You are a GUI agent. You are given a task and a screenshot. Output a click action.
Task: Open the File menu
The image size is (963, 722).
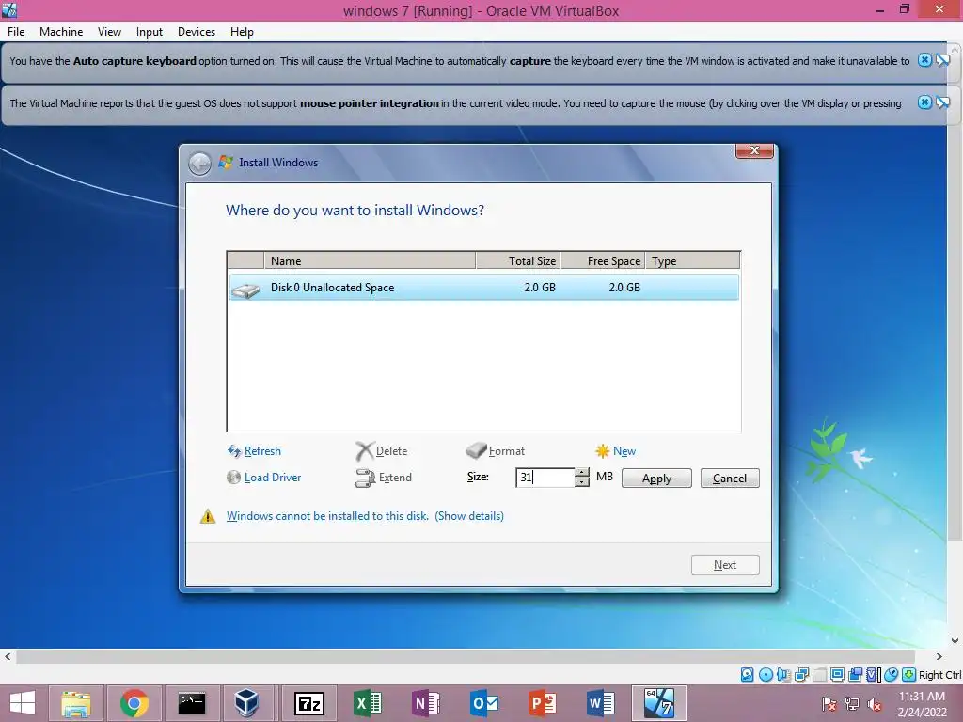(16, 32)
